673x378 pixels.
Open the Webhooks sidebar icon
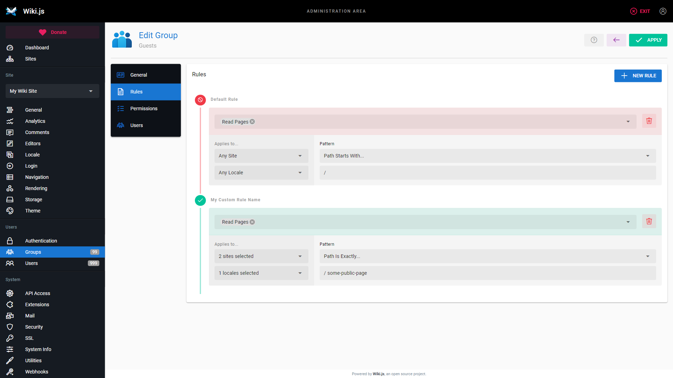[10, 372]
